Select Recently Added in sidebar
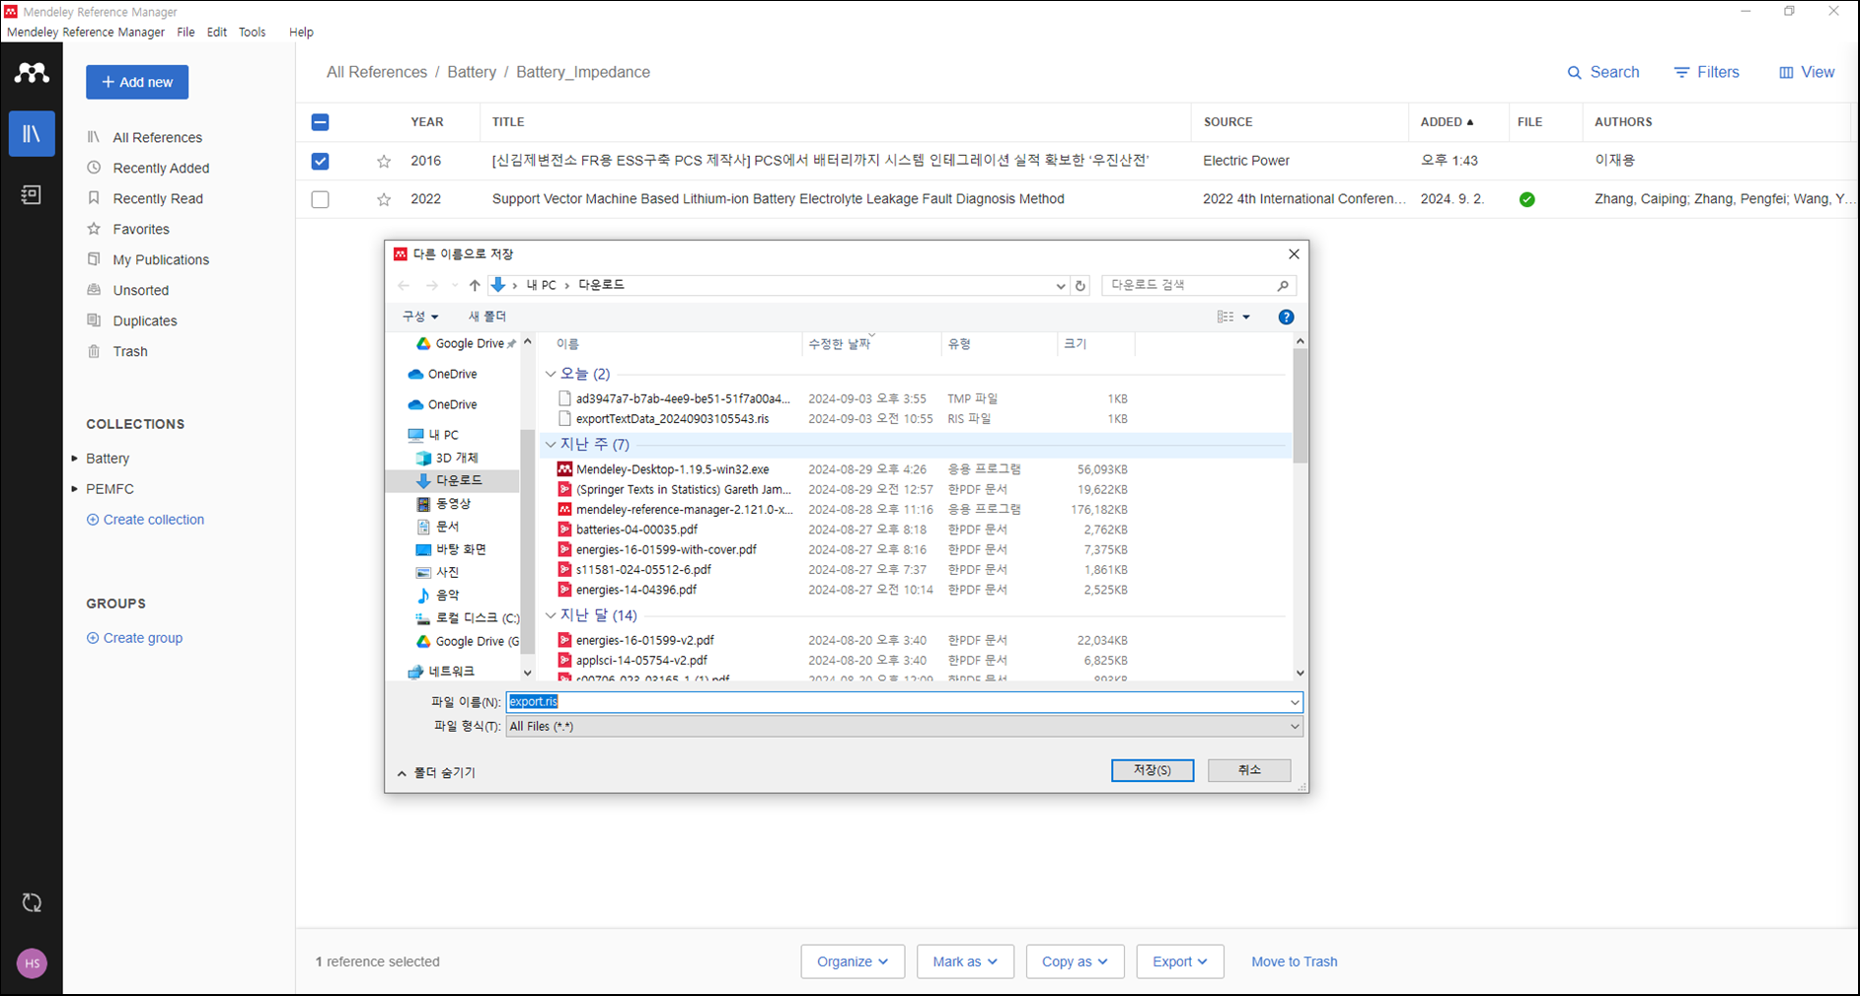This screenshot has width=1860, height=996. click(x=161, y=168)
